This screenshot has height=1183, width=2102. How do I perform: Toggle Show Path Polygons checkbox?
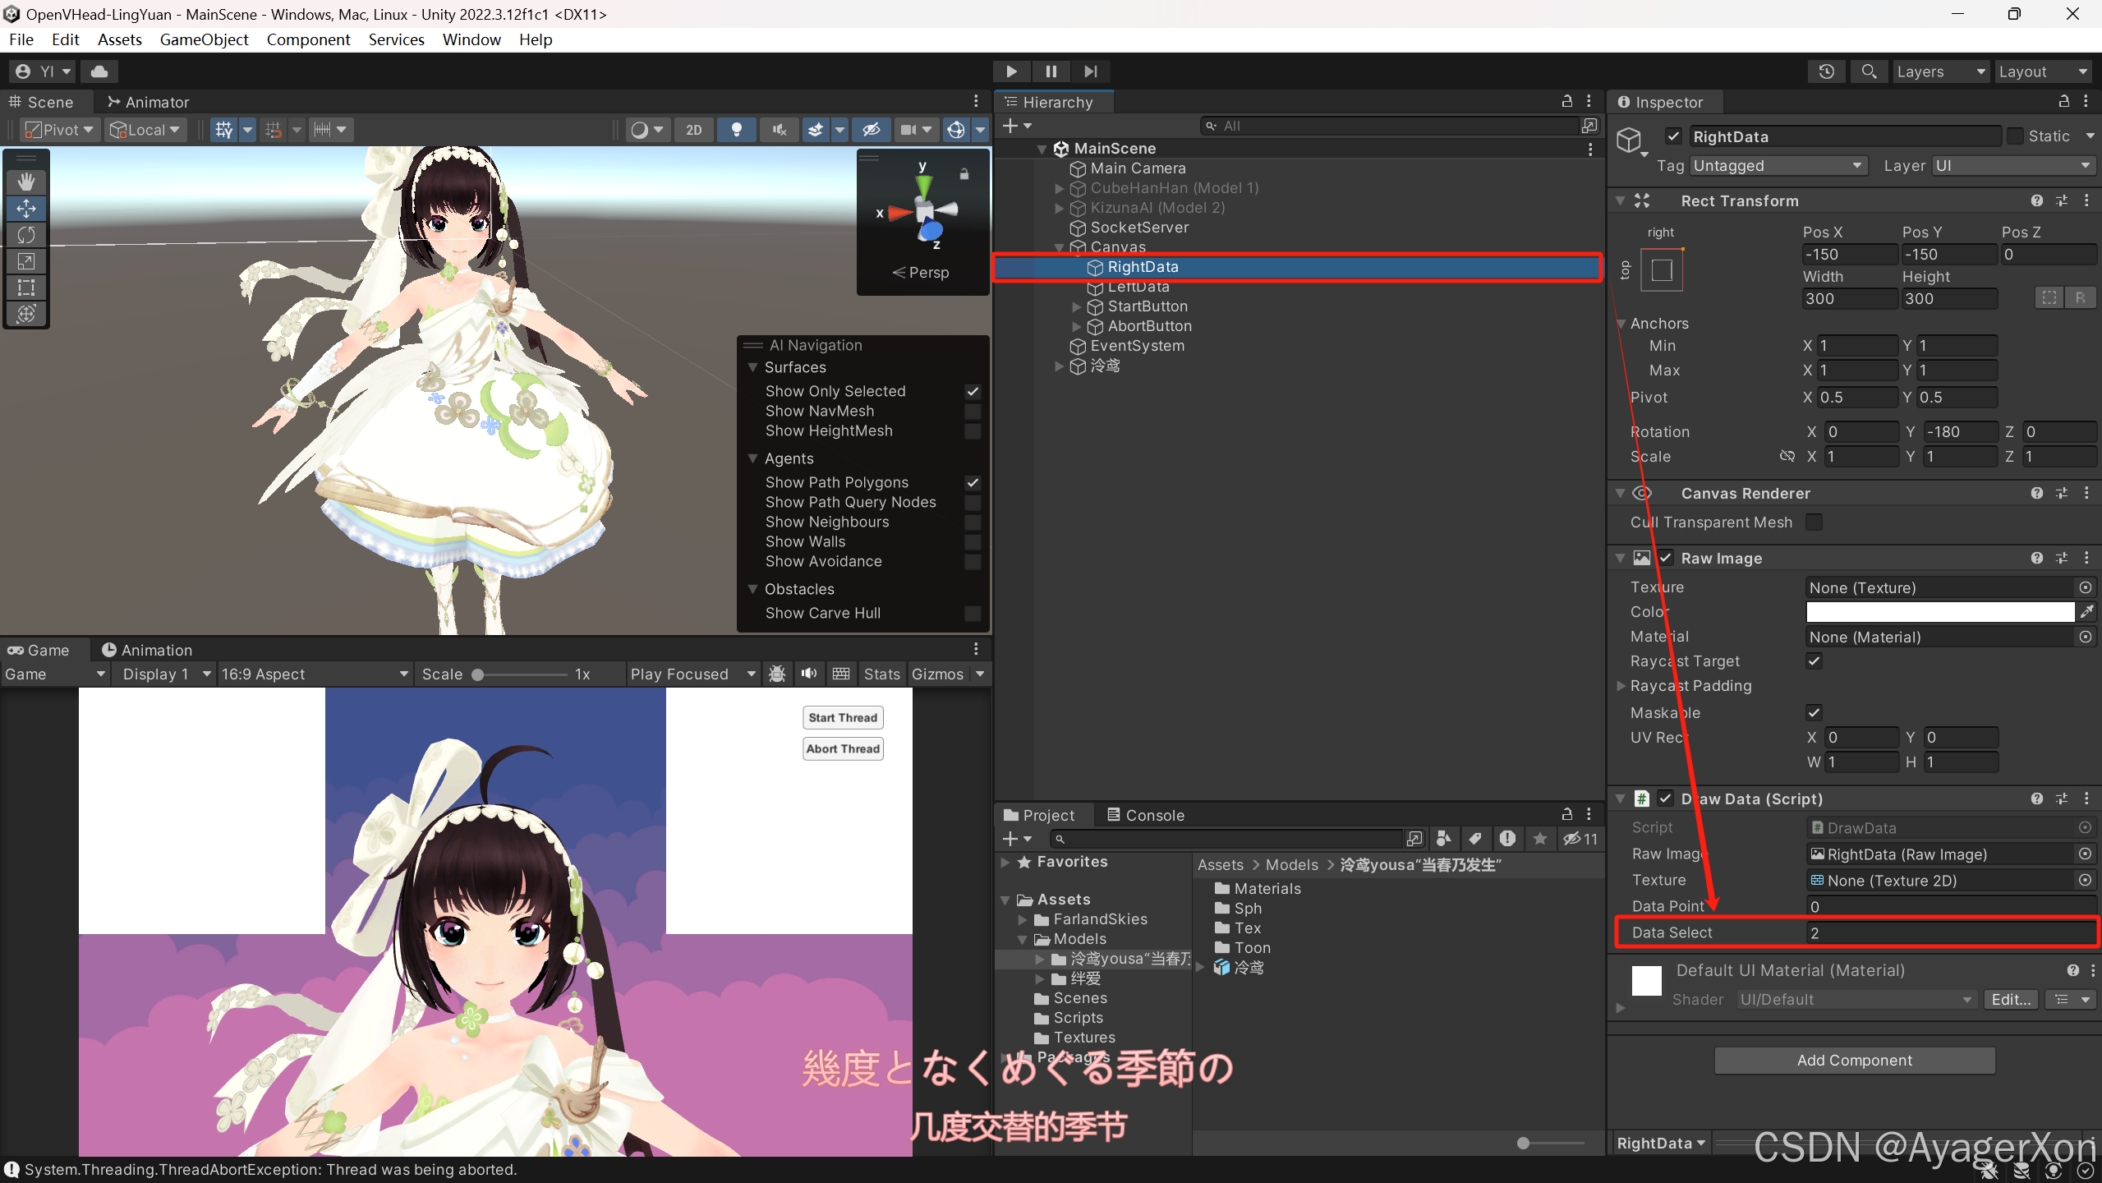[973, 483]
